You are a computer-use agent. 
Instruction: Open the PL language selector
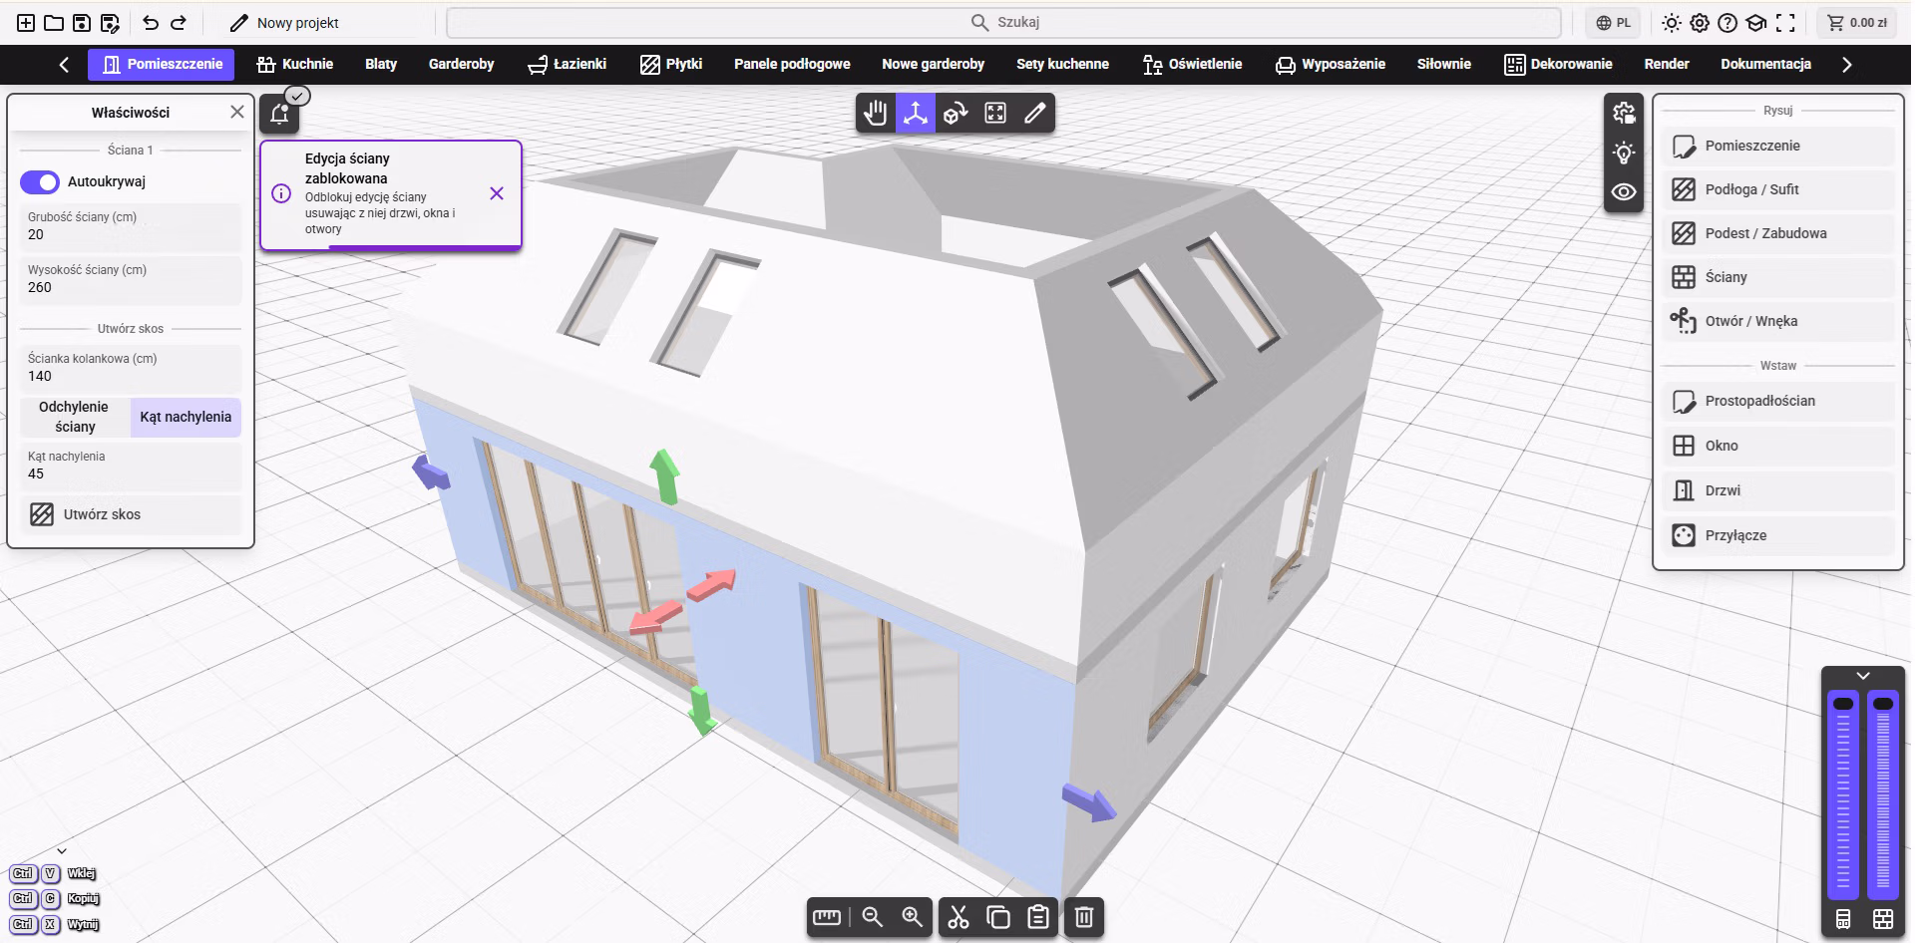1613,22
